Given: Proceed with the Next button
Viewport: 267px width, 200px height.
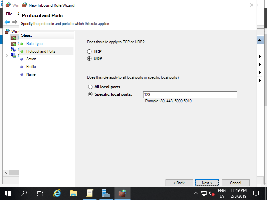Looking at the screenshot, I should click(x=207, y=183).
